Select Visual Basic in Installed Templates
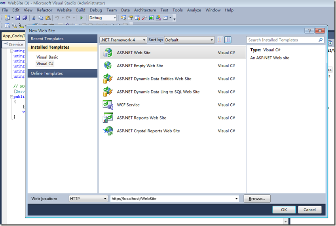Screen dimensions: 336x226 tap(47, 57)
